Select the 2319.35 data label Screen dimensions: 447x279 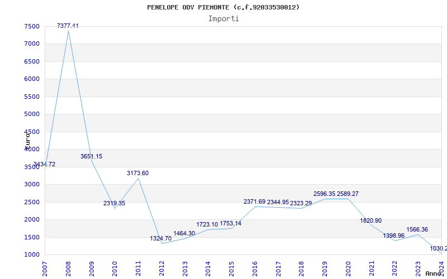(x=115, y=203)
